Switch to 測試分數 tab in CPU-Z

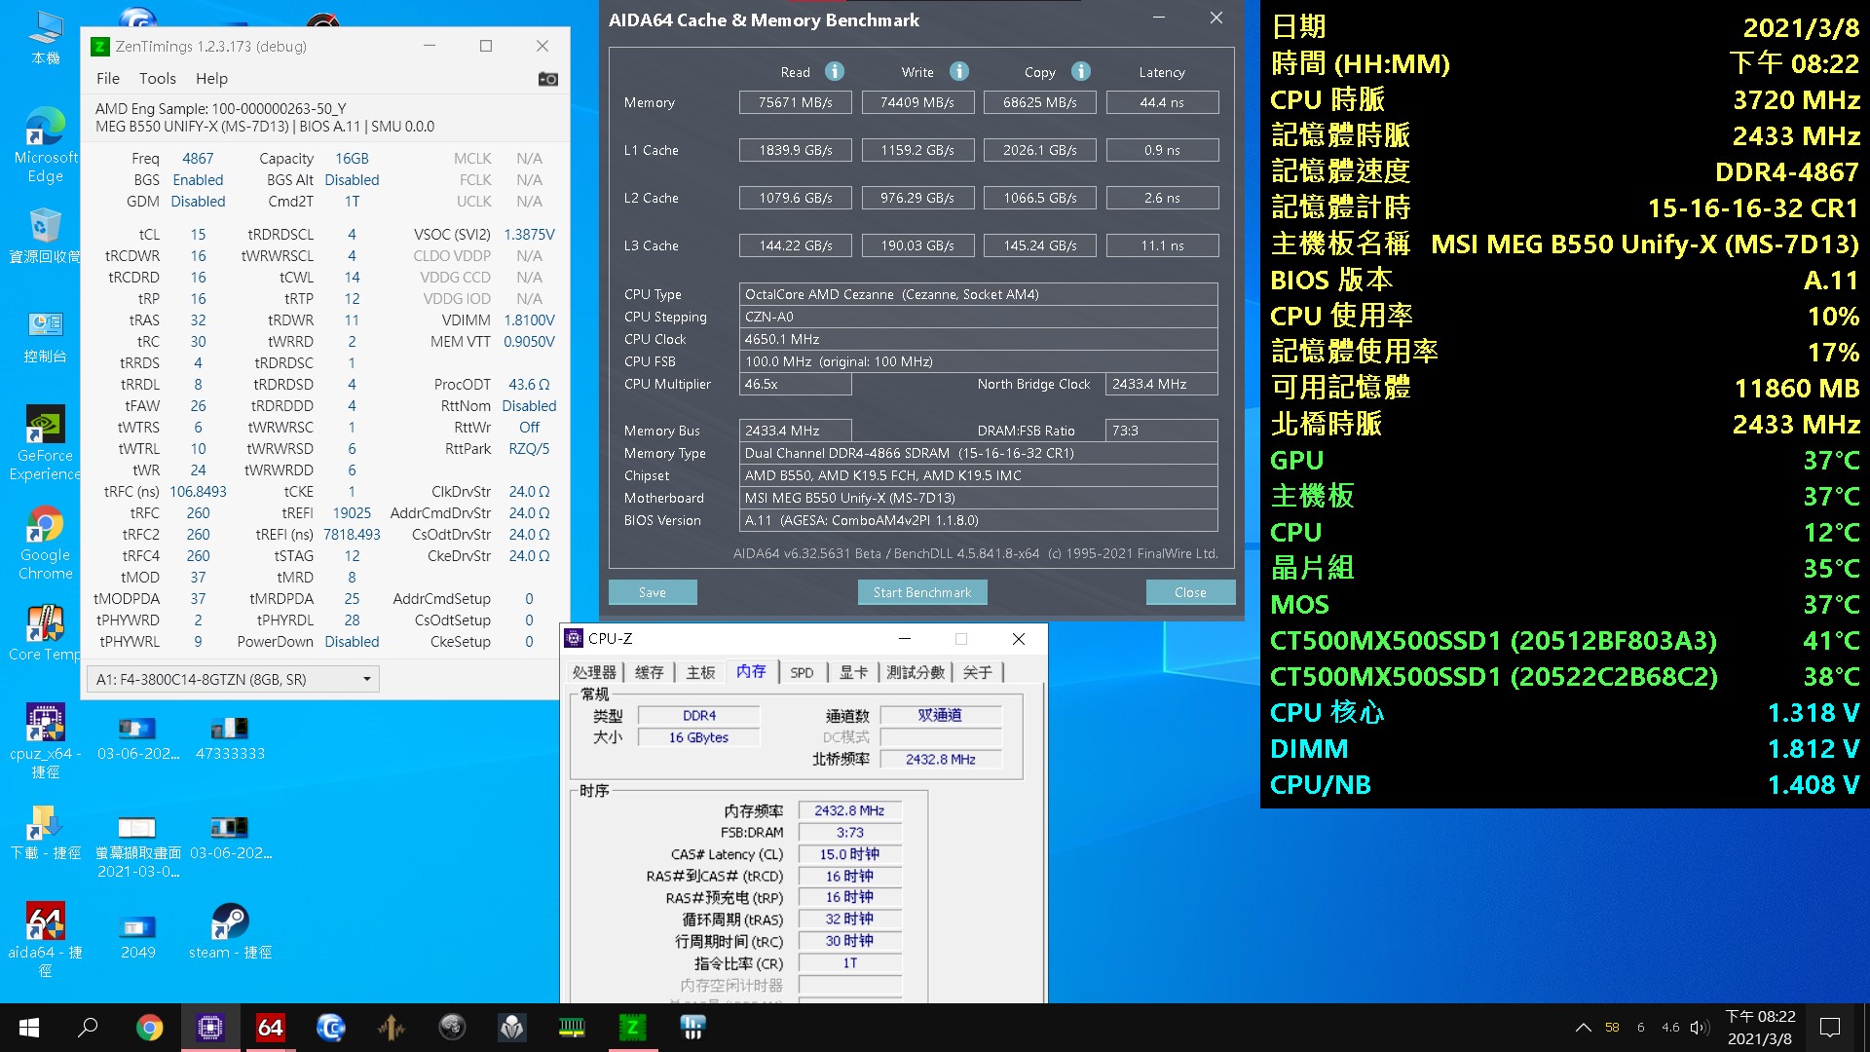click(916, 672)
